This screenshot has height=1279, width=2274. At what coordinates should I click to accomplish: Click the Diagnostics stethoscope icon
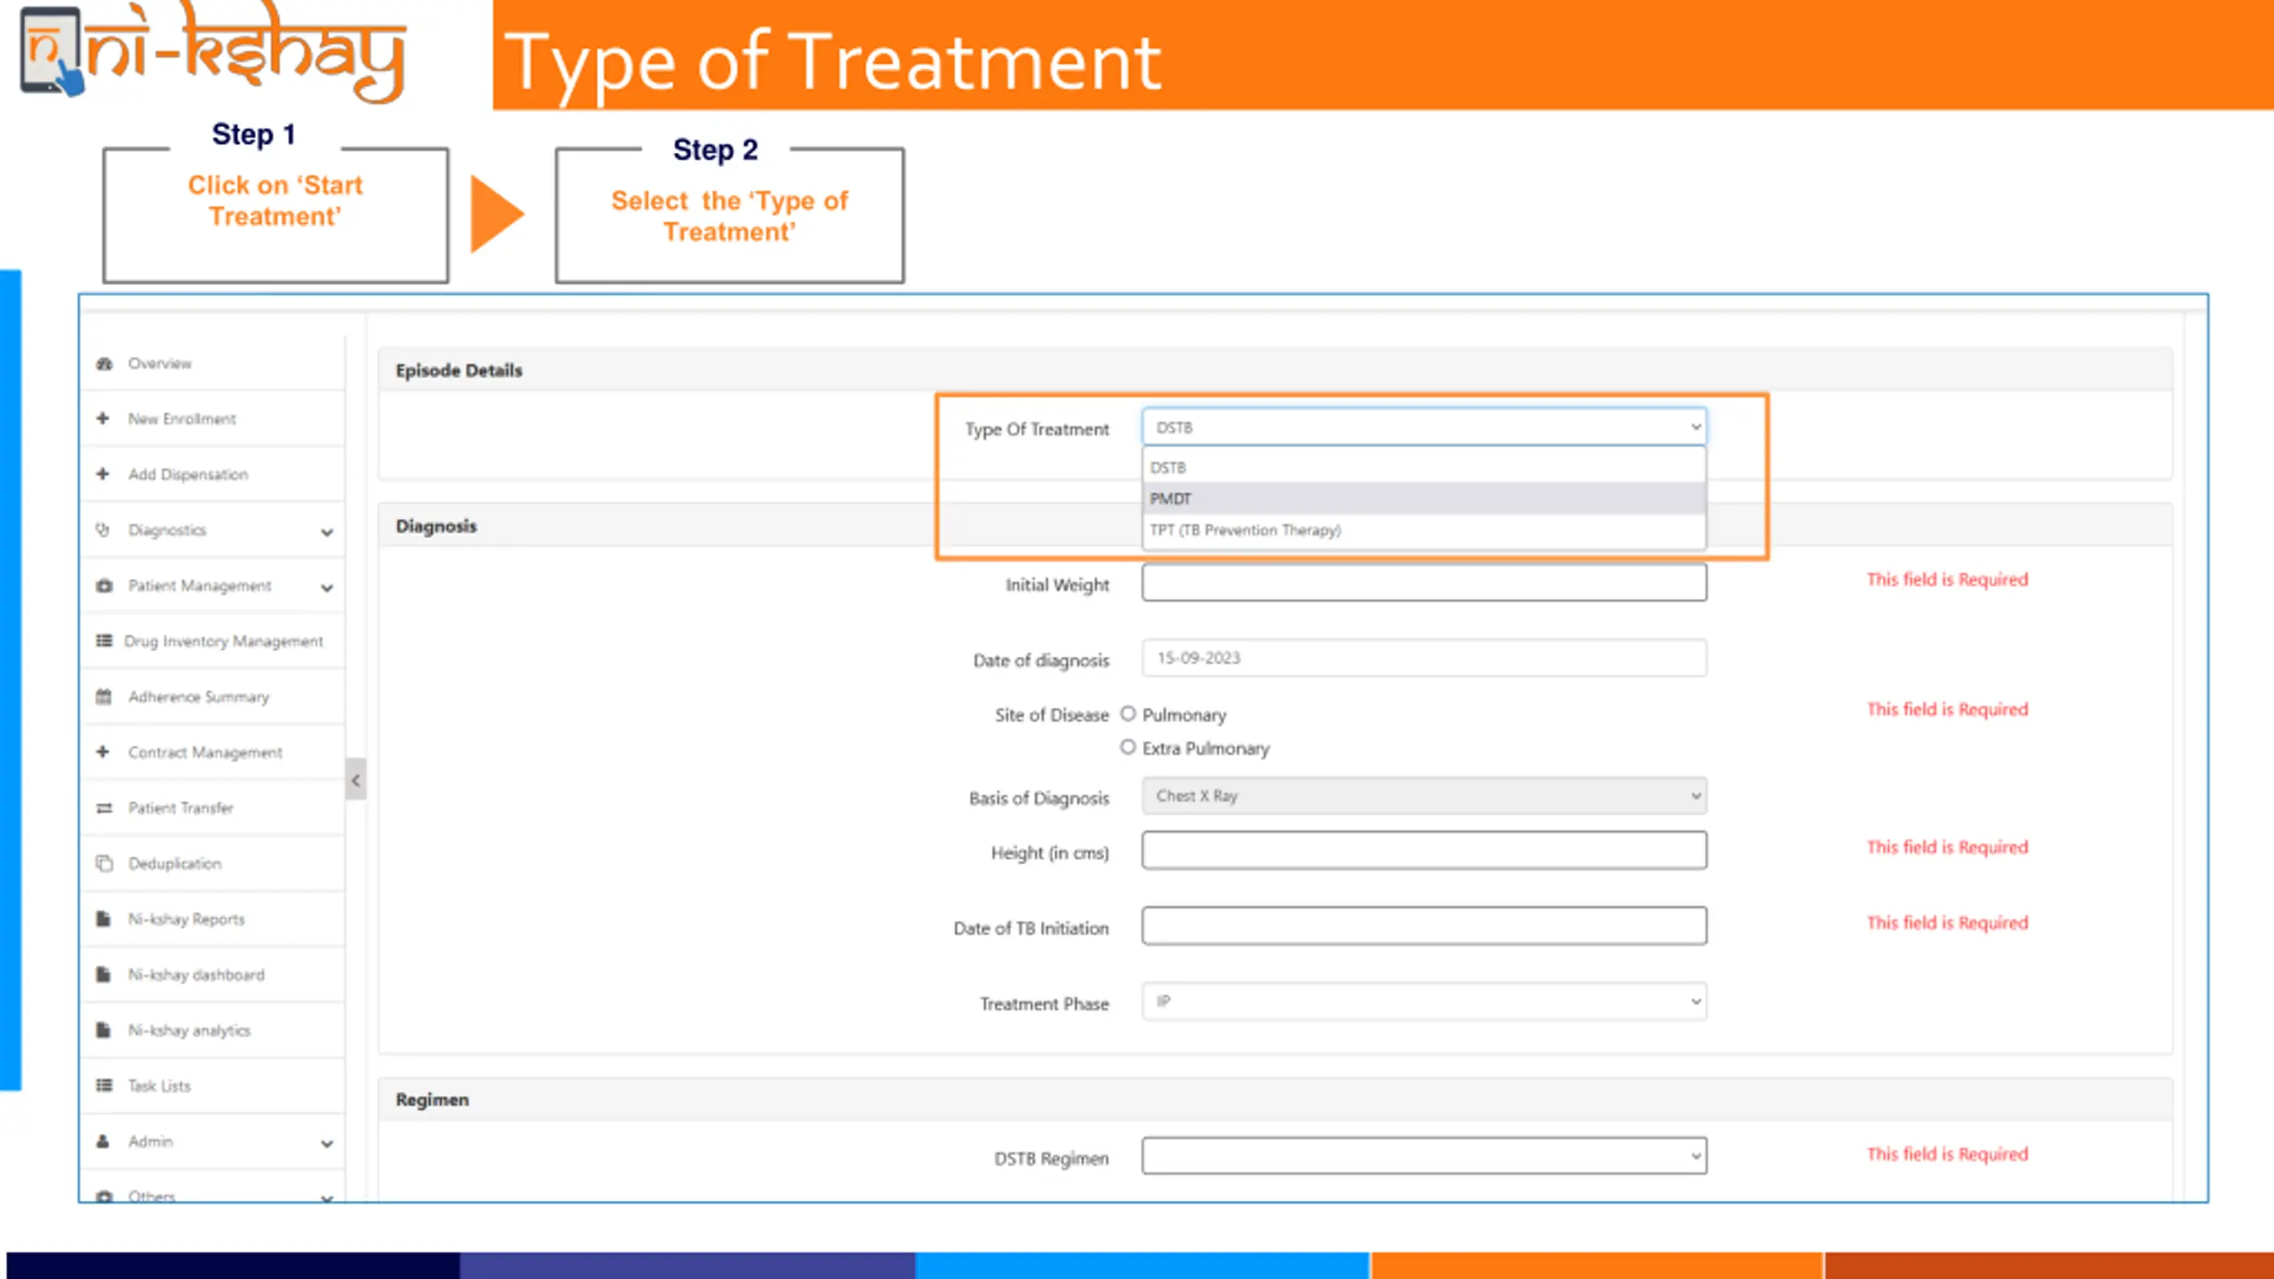pyautogui.click(x=103, y=530)
